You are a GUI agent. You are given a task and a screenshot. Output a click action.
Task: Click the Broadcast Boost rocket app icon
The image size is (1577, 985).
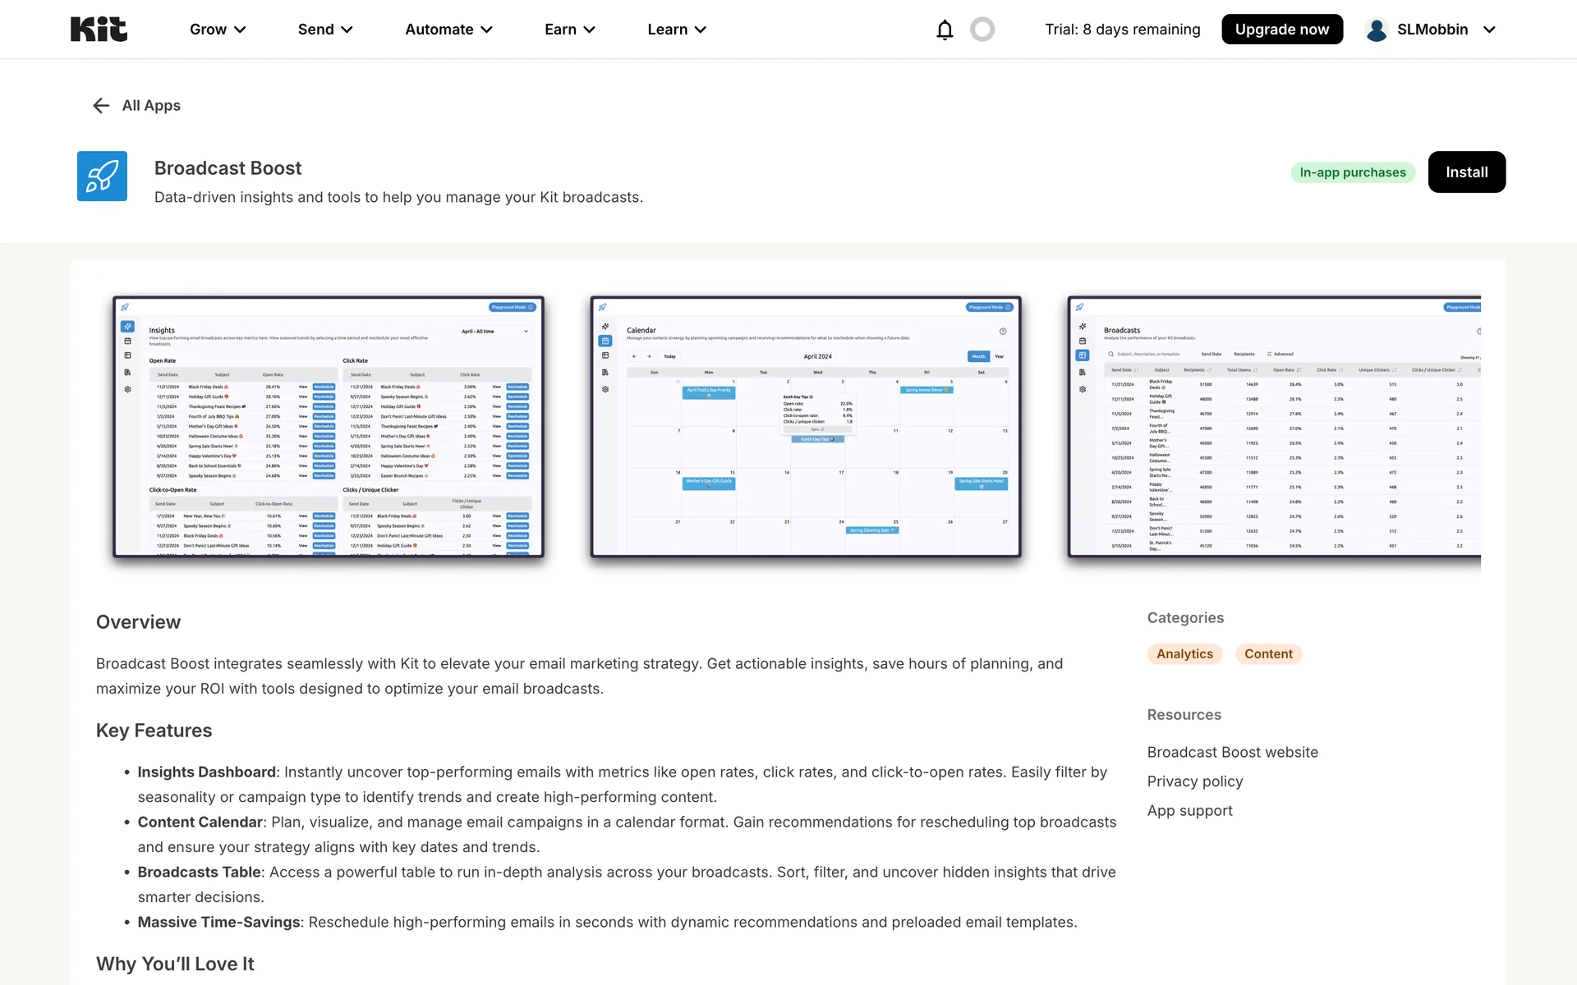[x=102, y=176]
